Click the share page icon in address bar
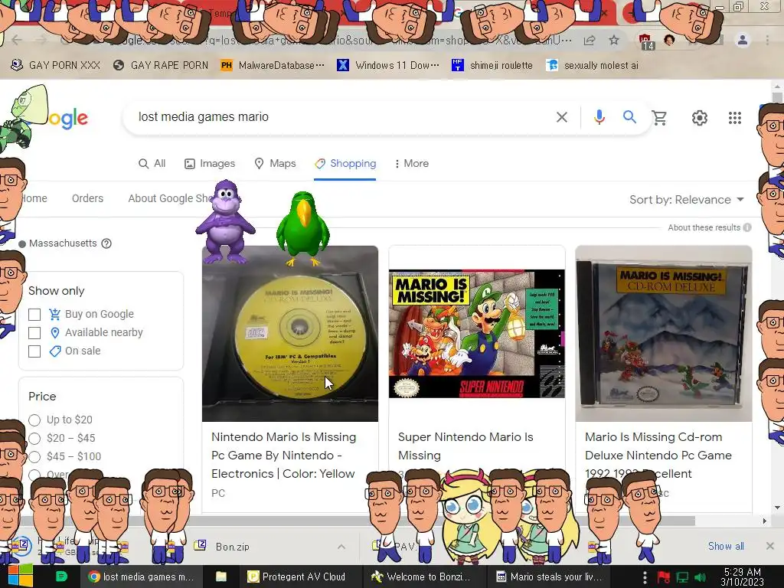 click(x=590, y=41)
